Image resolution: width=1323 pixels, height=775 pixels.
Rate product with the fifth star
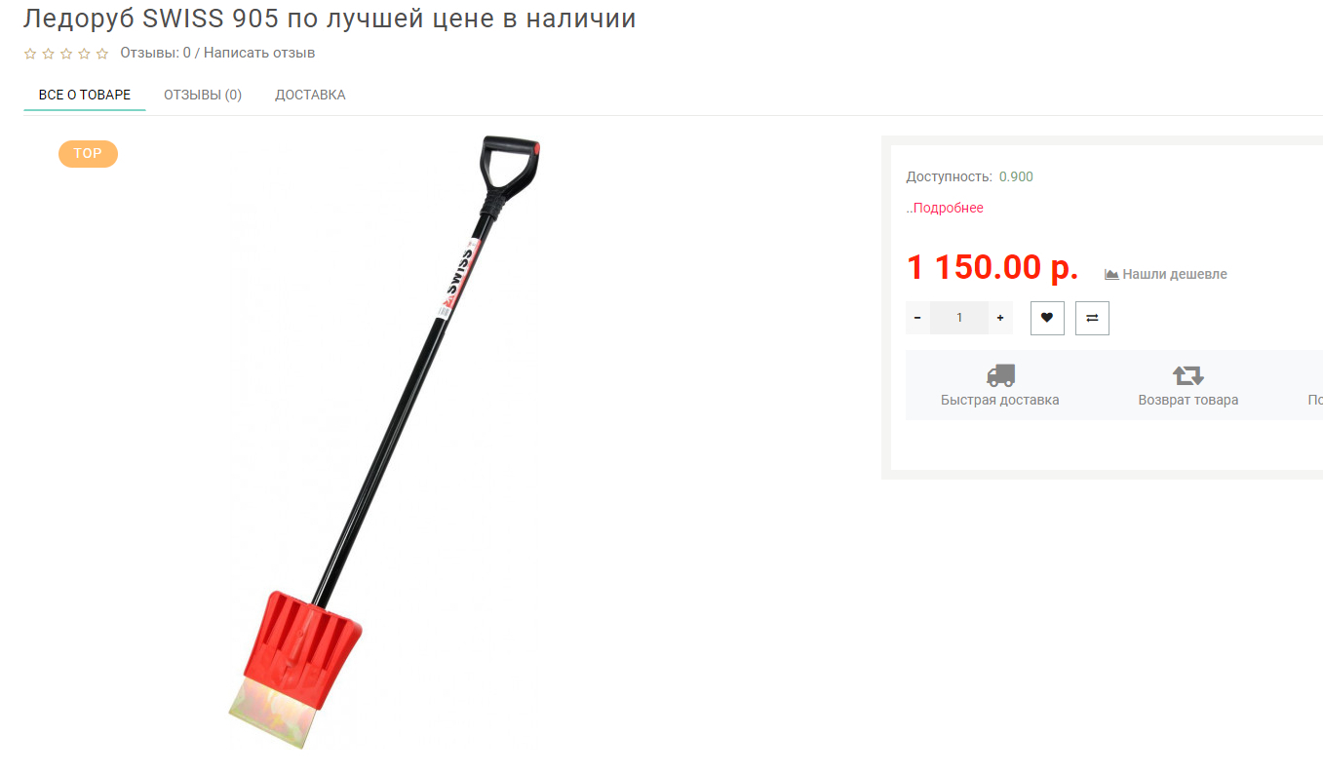102,54
